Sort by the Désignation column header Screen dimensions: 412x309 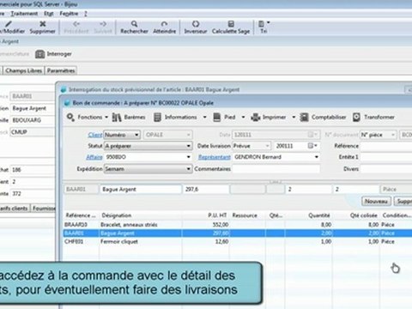pyautogui.click(x=117, y=215)
